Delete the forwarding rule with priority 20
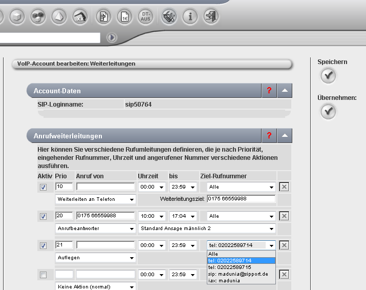 point(284,216)
